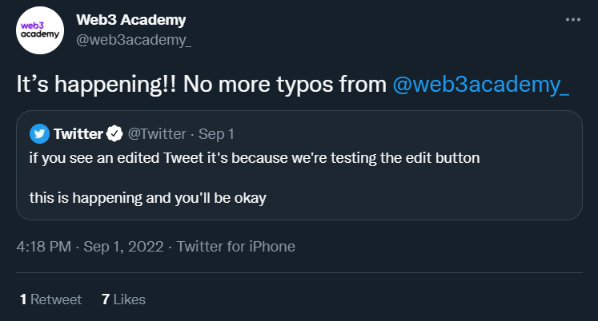
Task: Click the Twitter name in the quoted tweet
Action: [x=78, y=133]
